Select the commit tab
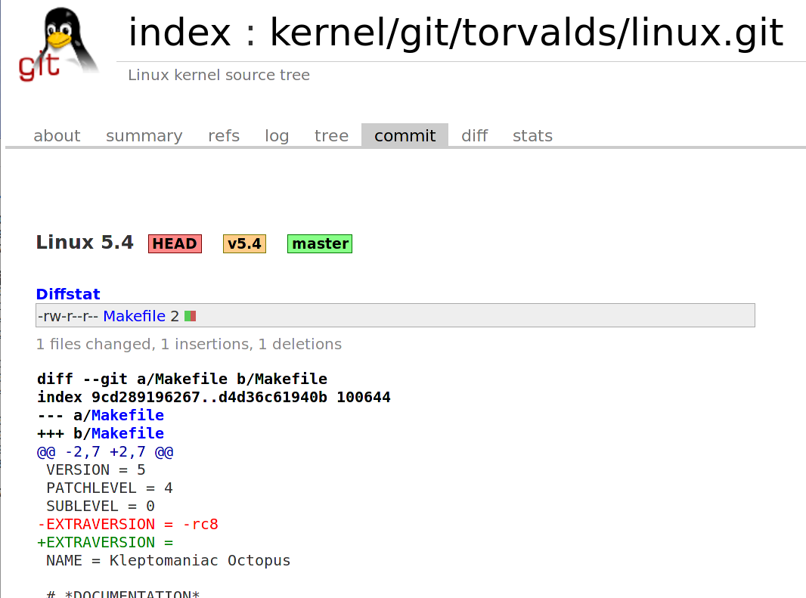The height and width of the screenshot is (598, 806). [405, 136]
